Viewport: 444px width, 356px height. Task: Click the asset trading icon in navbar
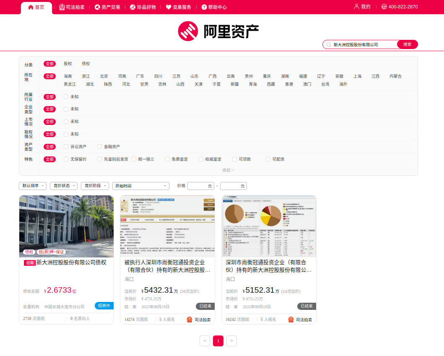97,7
